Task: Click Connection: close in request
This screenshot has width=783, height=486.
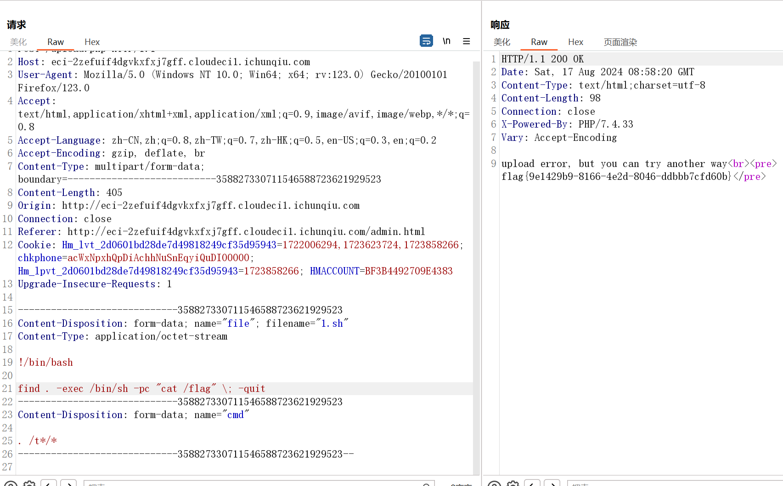Action: [x=65, y=218]
